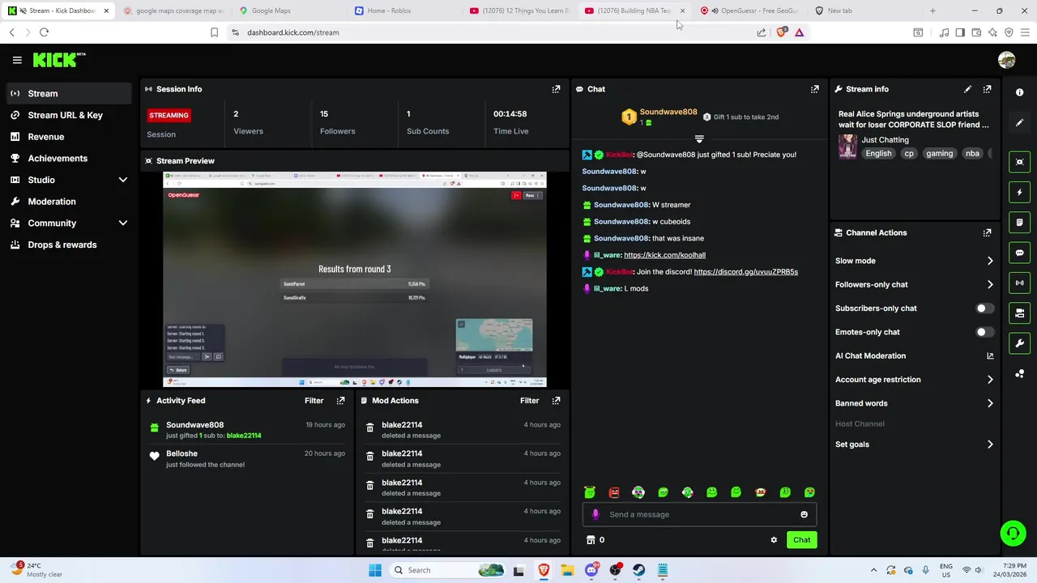Pop out the Activity Feed panel
This screenshot has height=583, width=1037.
point(340,401)
